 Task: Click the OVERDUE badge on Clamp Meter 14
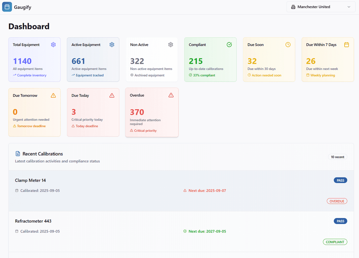pos(337,201)
